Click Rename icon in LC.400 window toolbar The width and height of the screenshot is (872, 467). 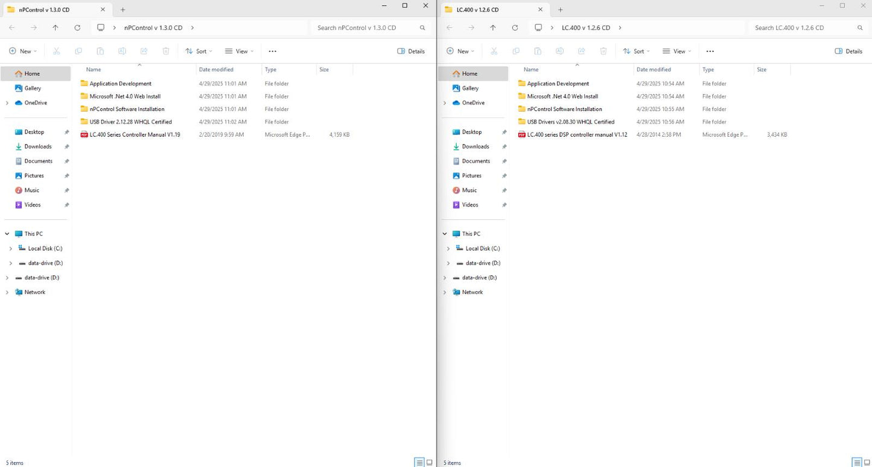(559, 51)
